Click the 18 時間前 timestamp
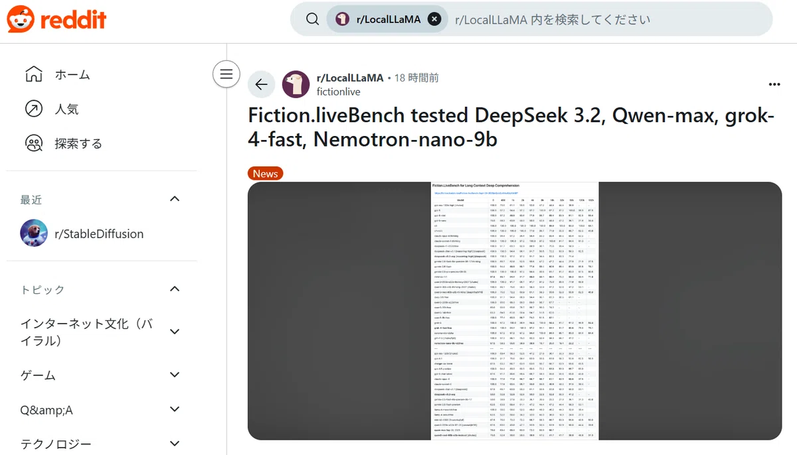The image size is (797, 455). tap(416, 78)
